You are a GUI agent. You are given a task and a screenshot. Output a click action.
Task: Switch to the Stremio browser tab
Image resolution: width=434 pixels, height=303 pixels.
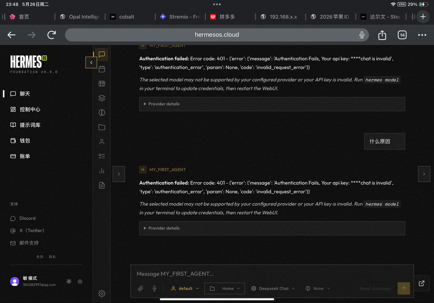(180, 17)
